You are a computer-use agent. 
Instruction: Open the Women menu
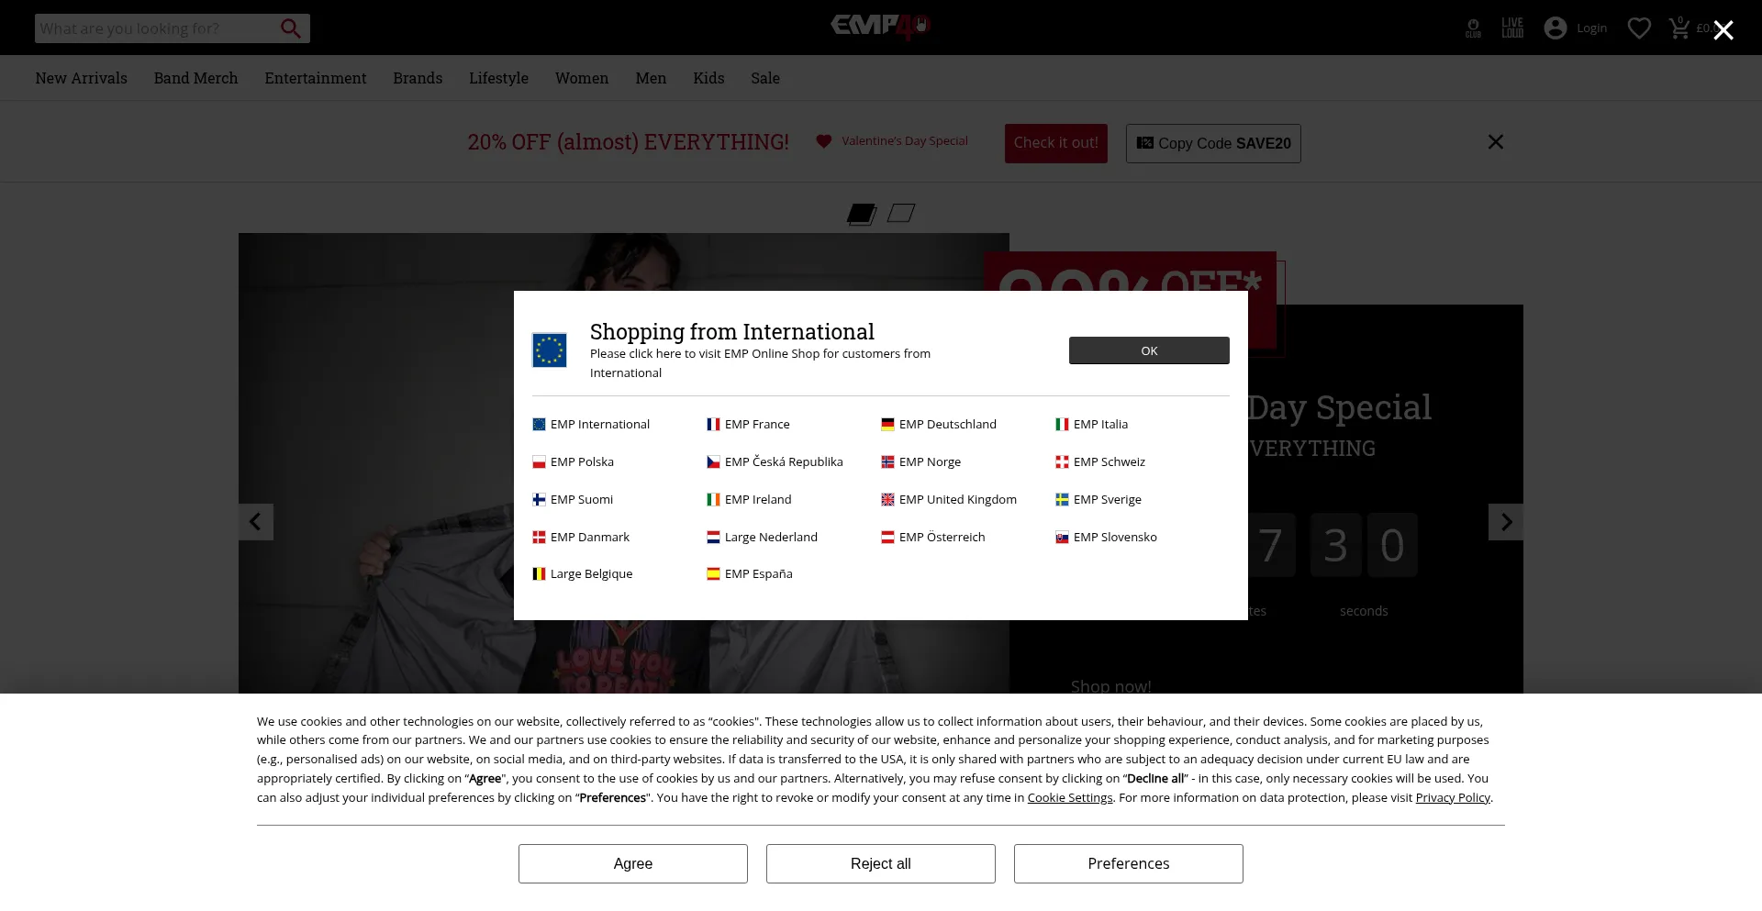582,78
